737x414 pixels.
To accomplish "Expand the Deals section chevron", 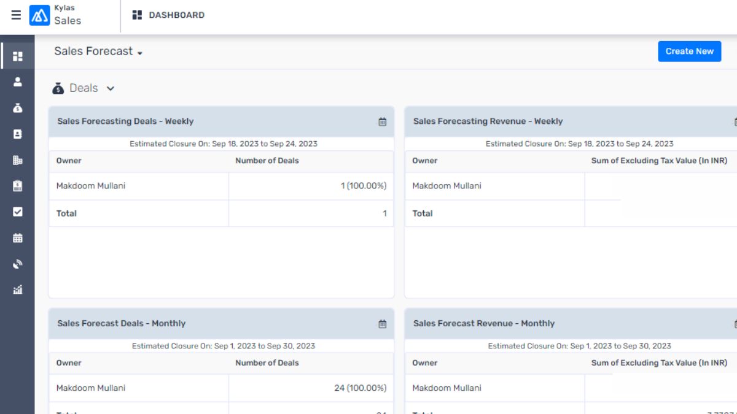I will pos(111,88).
